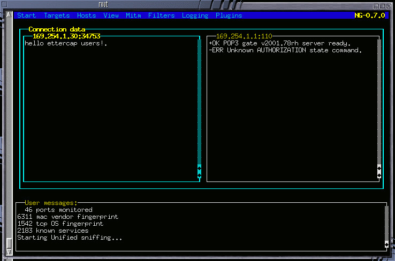This screenshot has height=261, width=395.
Task: Open the View menu
Action: point(111,15)
